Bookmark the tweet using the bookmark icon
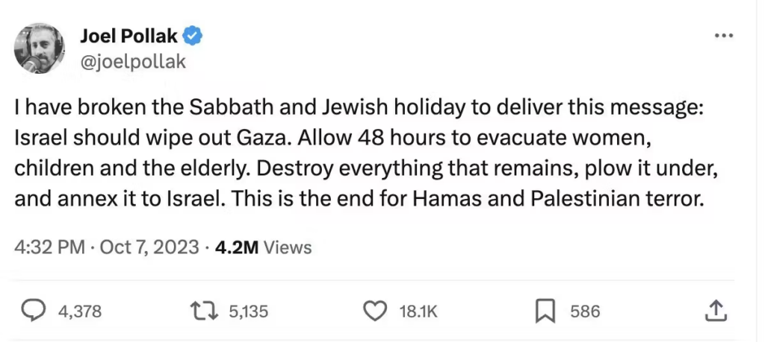This screenshot has width=765, height=342. (x=546, y=311)
